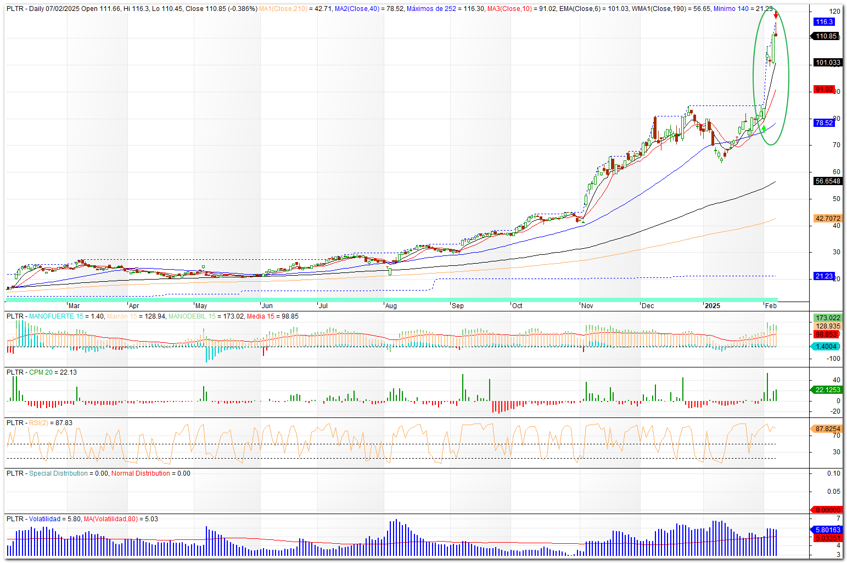Select the 101.033 EMA price axis tag

[827, 63]
